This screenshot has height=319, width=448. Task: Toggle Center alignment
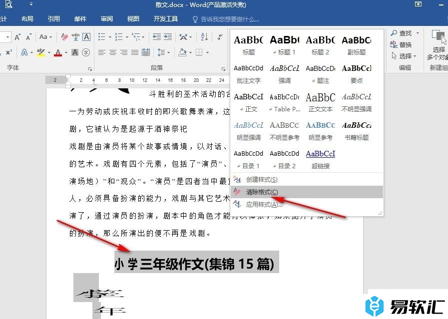[x=113, y=52]
